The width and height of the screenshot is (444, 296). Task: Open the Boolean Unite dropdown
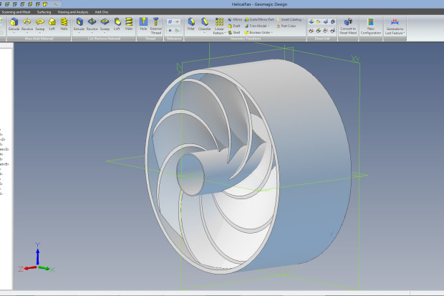click(x=270, y=32)
